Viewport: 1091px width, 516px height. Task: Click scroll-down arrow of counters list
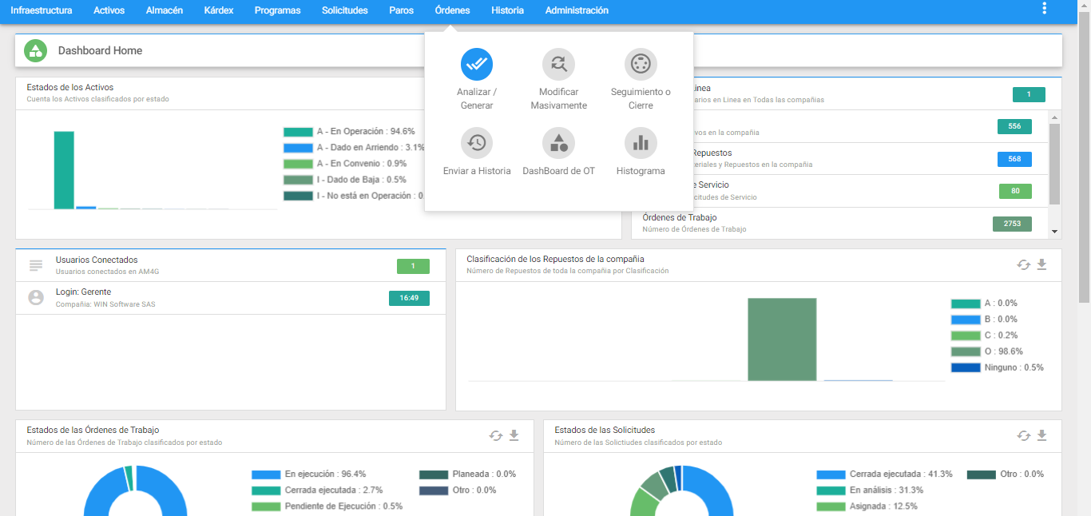click(1055, 232)
